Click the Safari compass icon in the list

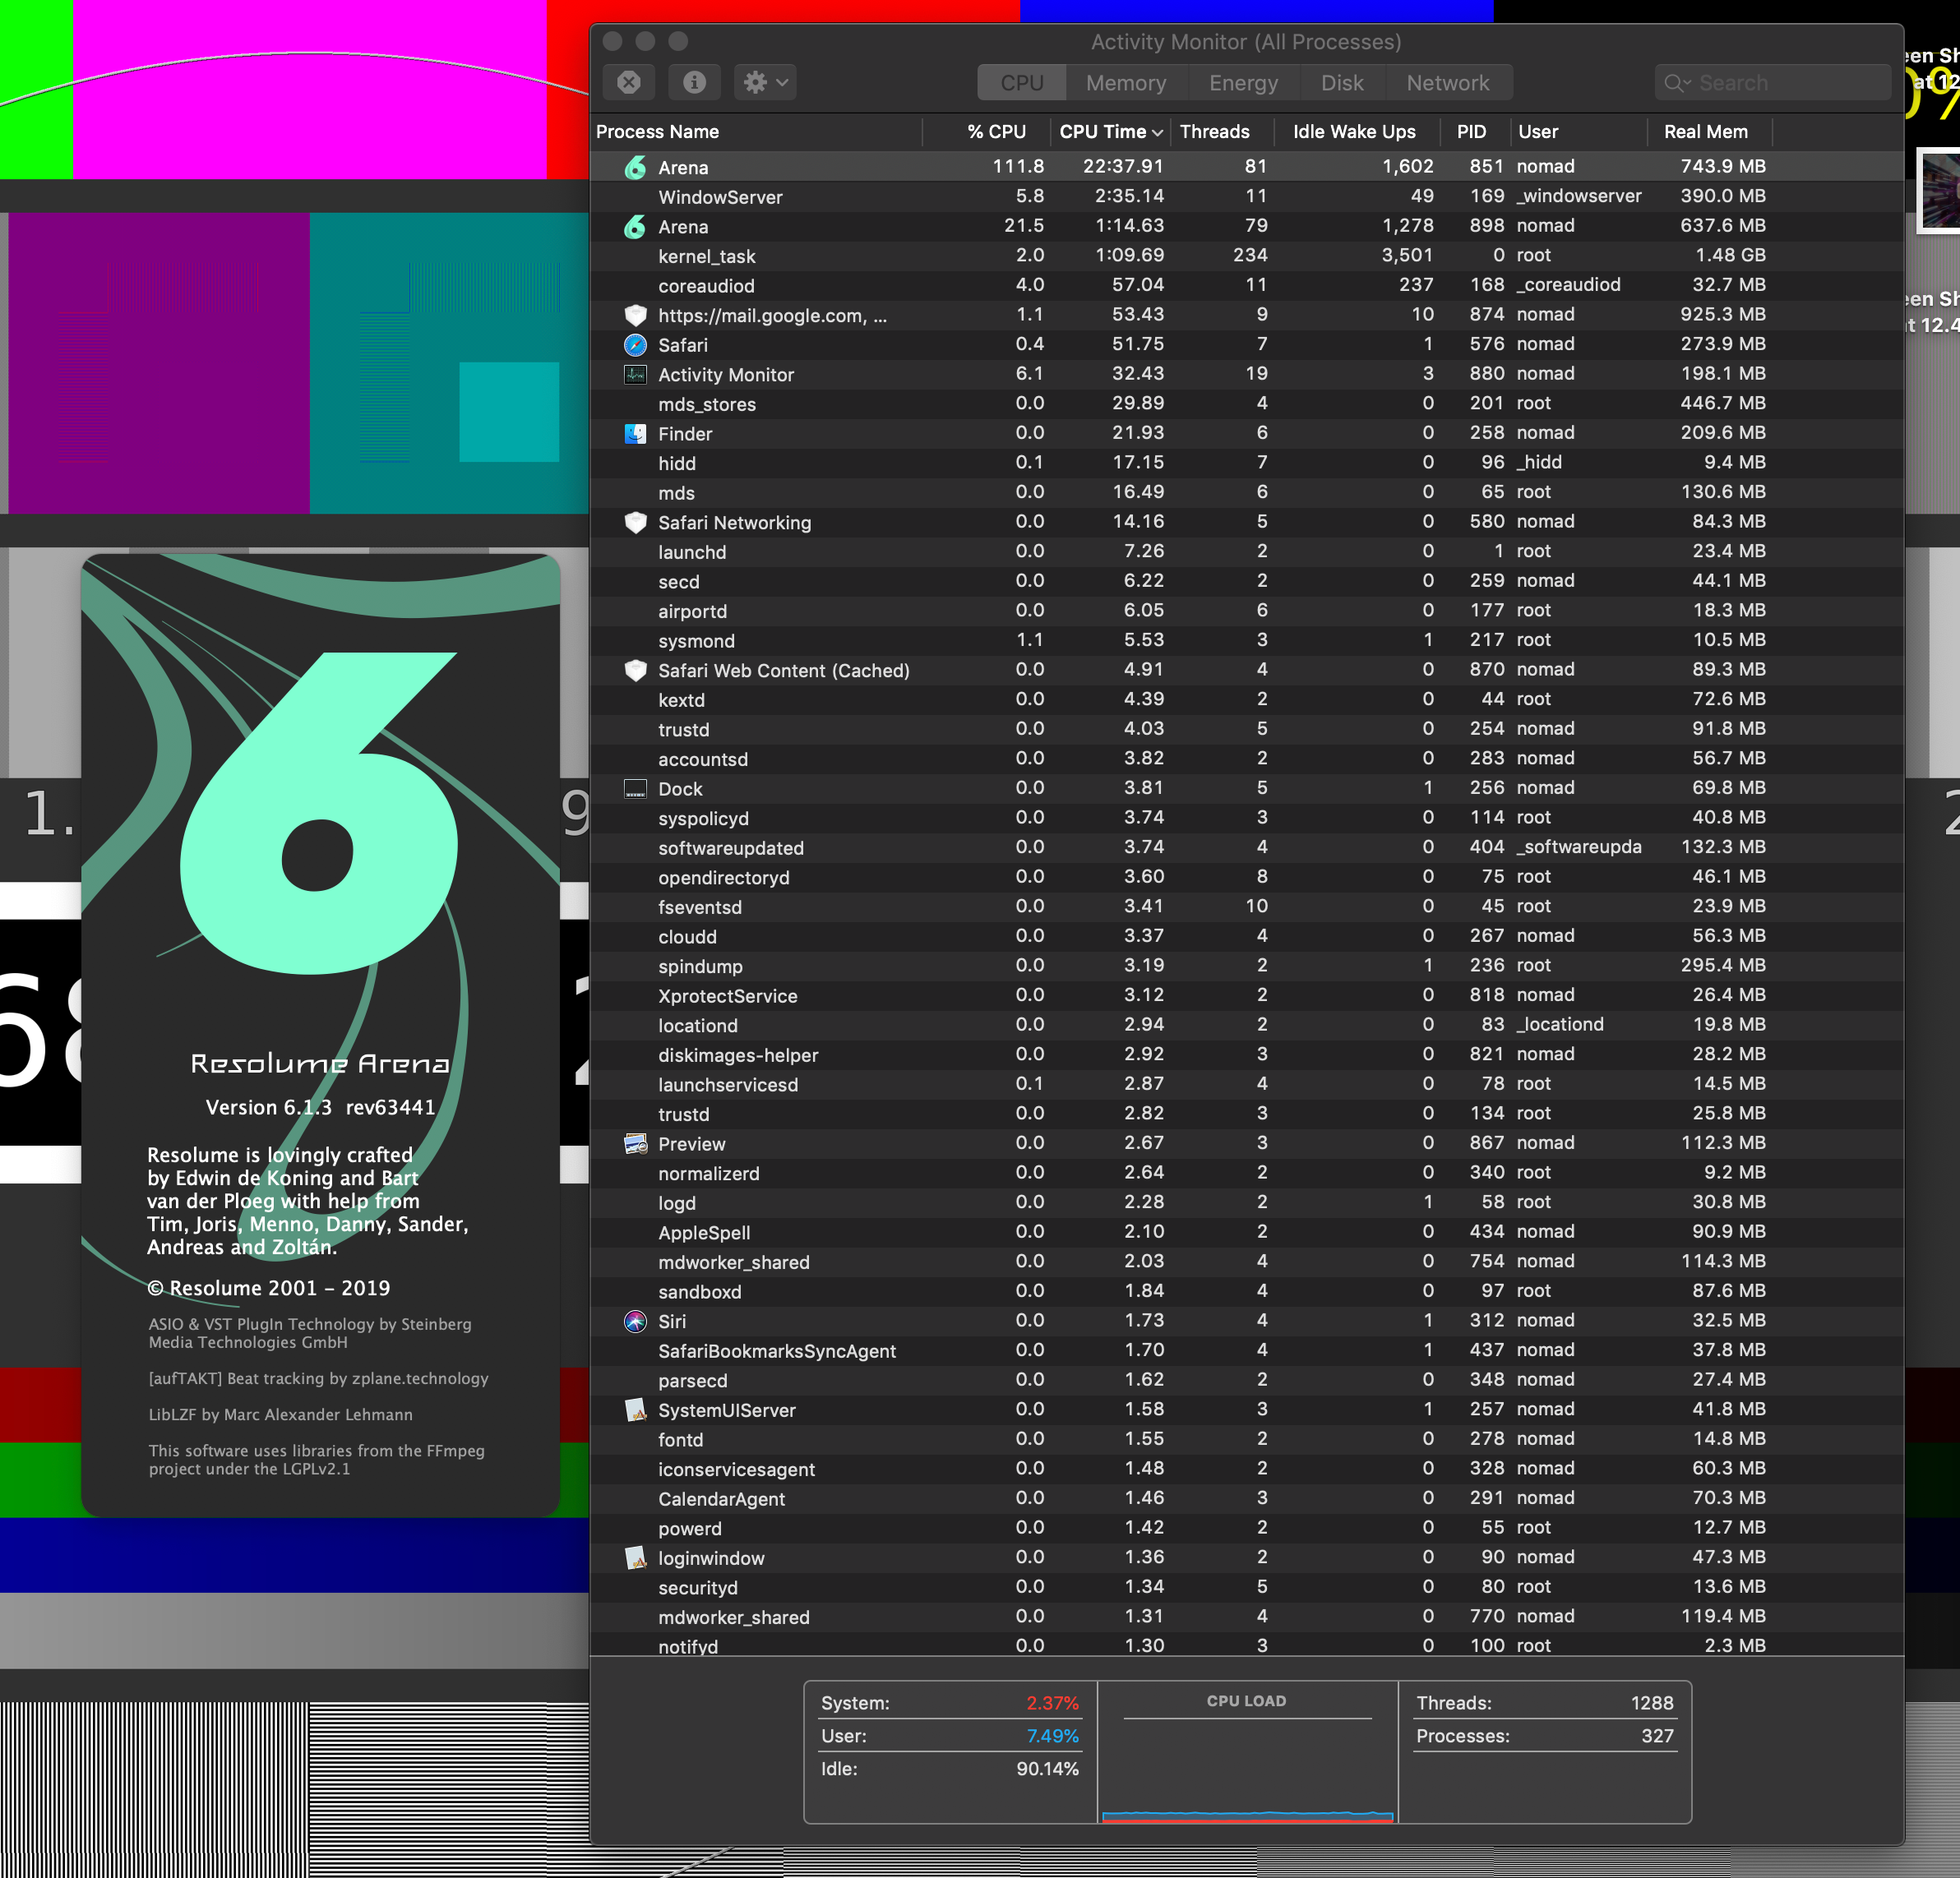tap(635, 345)
